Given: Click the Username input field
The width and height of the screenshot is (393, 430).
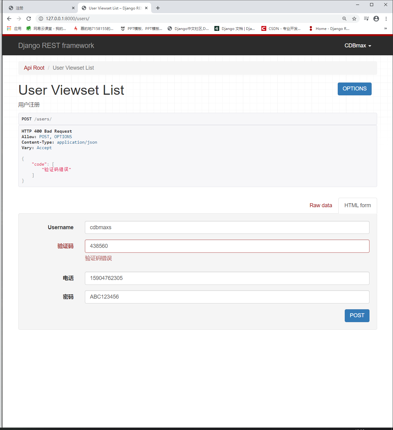Looking at the screenshot, I should (x=227, y=227).
